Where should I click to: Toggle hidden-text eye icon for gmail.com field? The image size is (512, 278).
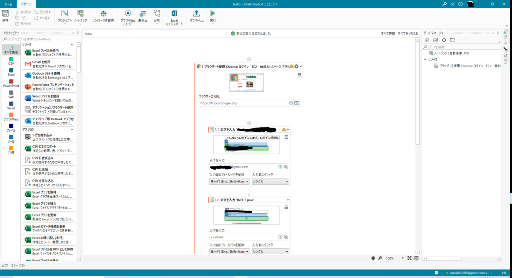(286, 167)
